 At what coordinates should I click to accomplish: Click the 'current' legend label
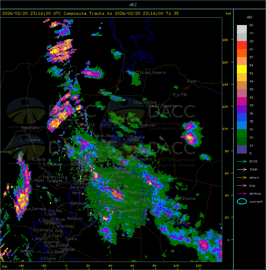coord(256,202)
